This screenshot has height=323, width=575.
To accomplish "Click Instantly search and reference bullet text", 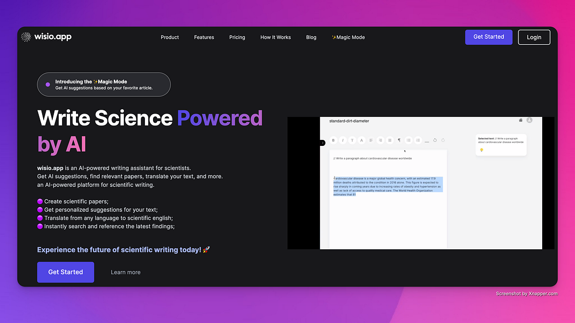I will (109, 226).
